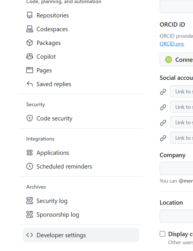Click the Code security shield icon
193x251 pixels.
click(x=30, y=118)
